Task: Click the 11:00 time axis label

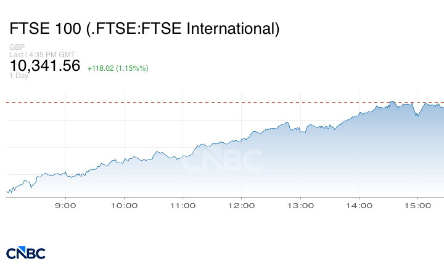Action: click(183, 206)
